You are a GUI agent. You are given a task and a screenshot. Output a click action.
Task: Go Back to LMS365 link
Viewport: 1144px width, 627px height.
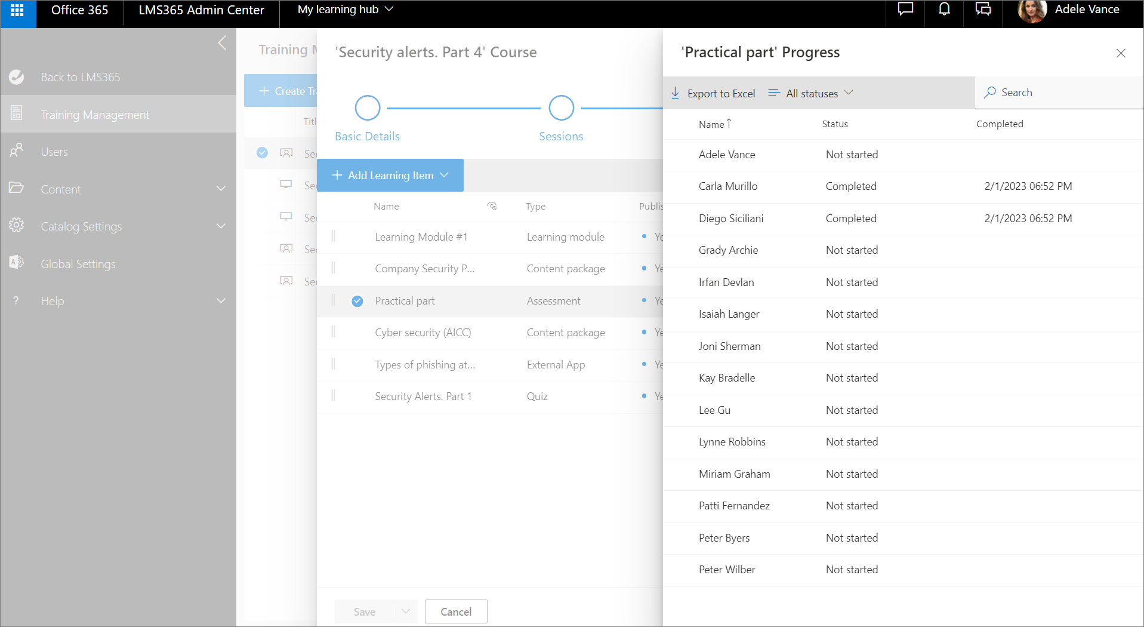pyautogui.click(x=80, y=77)
